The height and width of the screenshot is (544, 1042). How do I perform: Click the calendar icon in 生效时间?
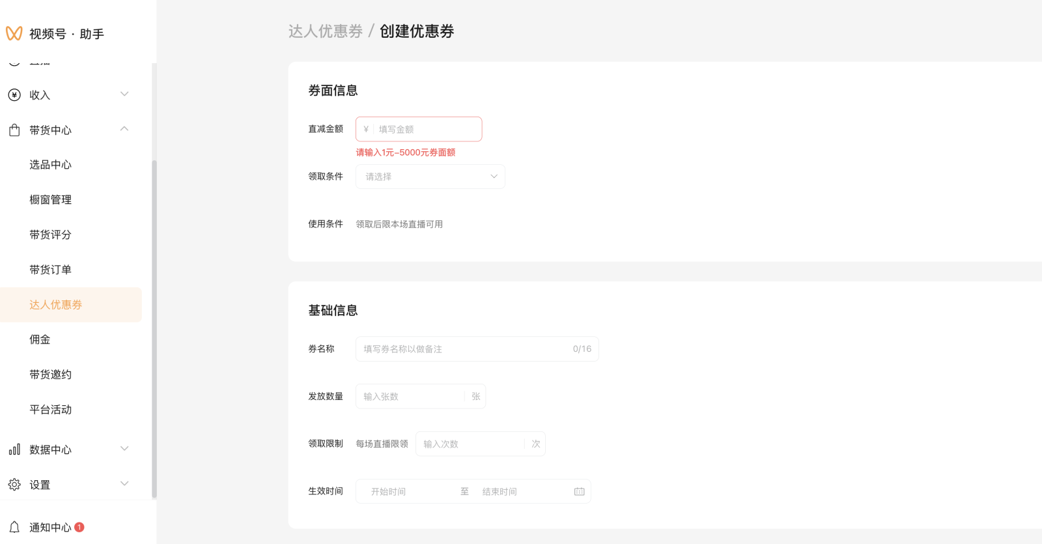click(579, 492)
